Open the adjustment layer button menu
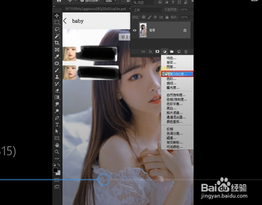Viewport: 262px width, 205px height. [x=164, y=52]
